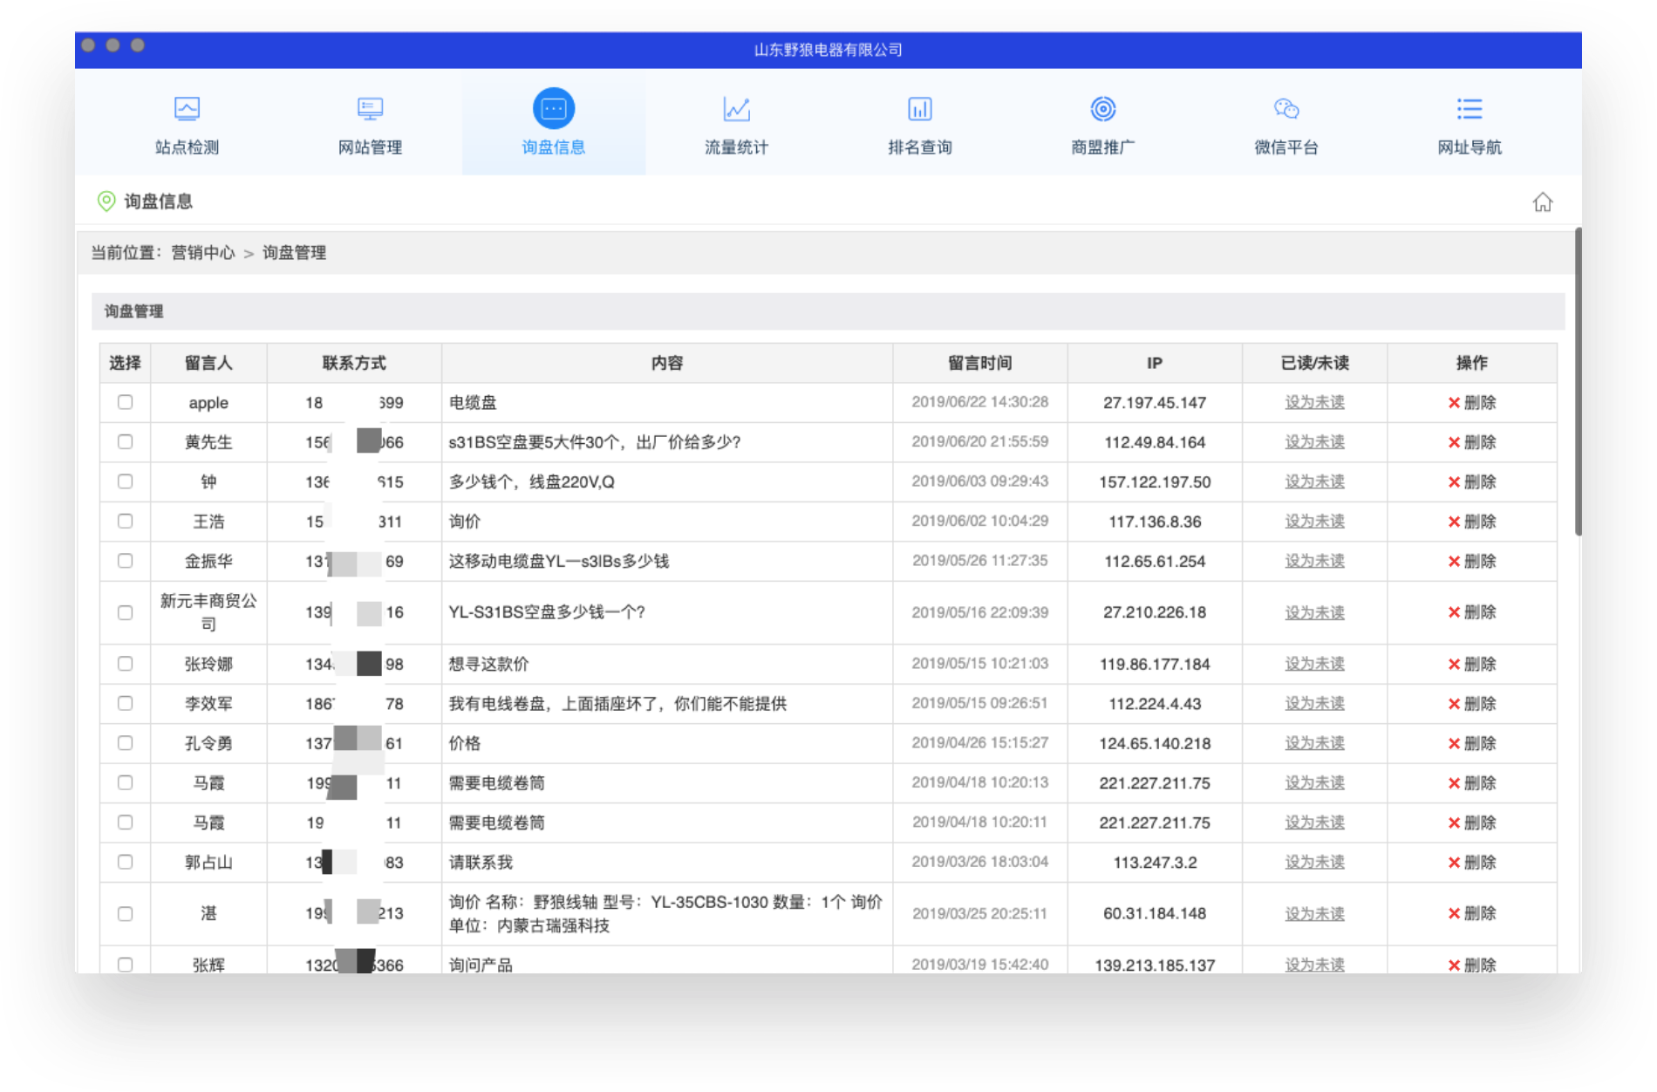Select the 网站管理 monitor icon
The height and width of the screenshot is (1092, 1657).
[x=369, y=109]
